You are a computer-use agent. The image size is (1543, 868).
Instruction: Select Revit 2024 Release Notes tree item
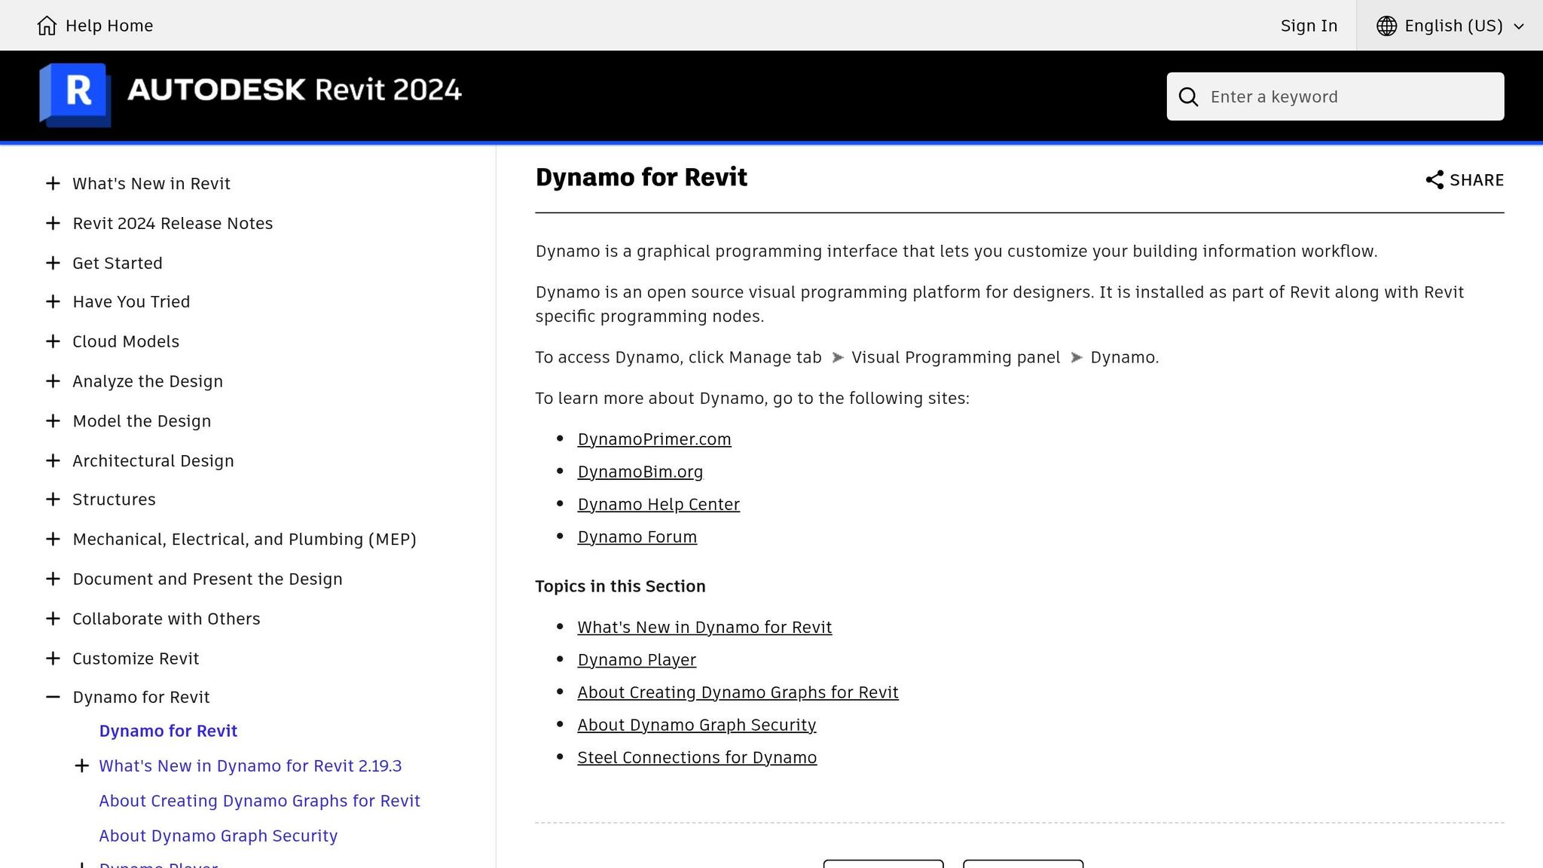[173, 223]
